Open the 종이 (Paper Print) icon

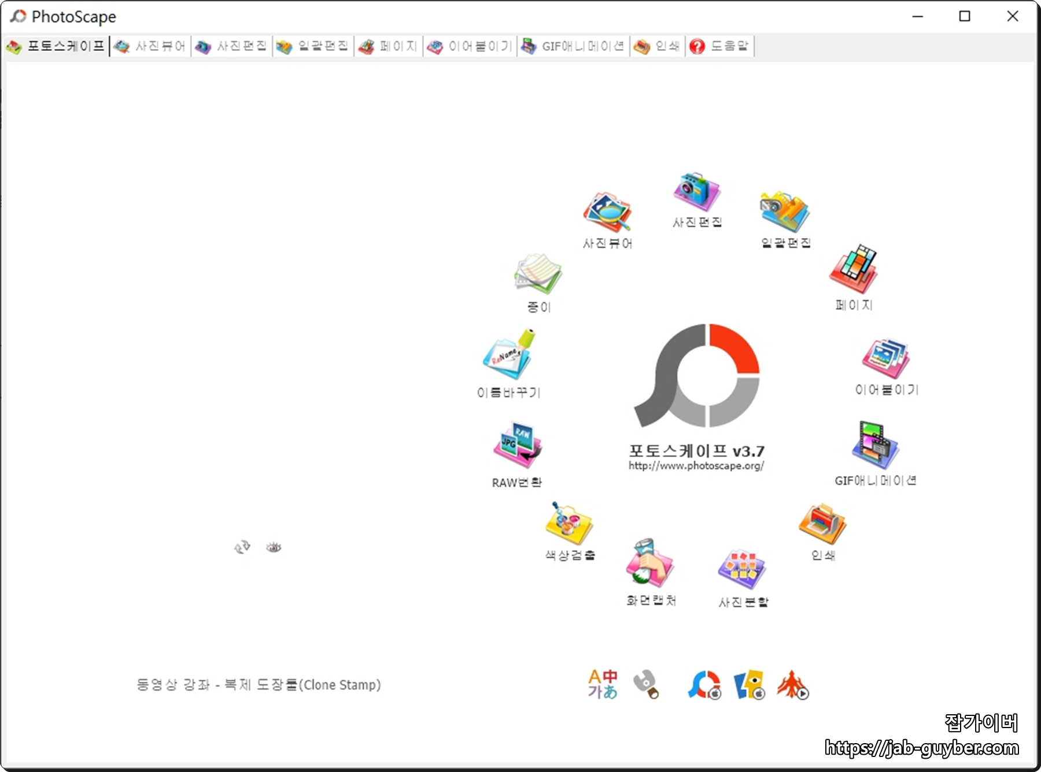click(x=538, y=273)
